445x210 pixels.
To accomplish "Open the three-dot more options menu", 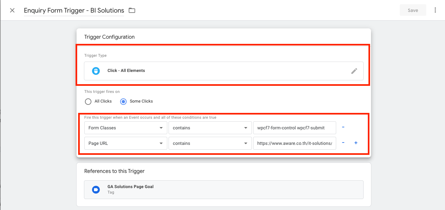I will (x=435, y=10).
